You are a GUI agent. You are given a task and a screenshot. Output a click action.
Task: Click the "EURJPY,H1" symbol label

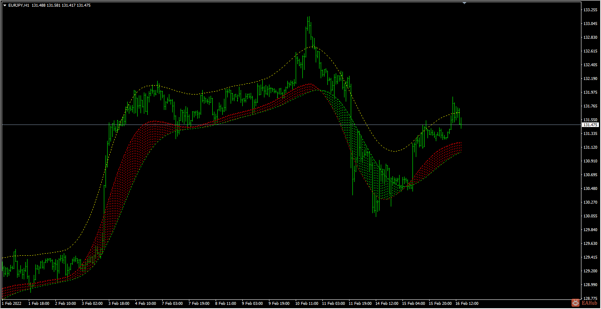[x=19, y=5]
